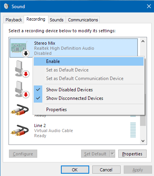This screenshot has width=154, height=176.
Task: Toggle Show Disabled Devices checkmark
Action: pos(38,90)
